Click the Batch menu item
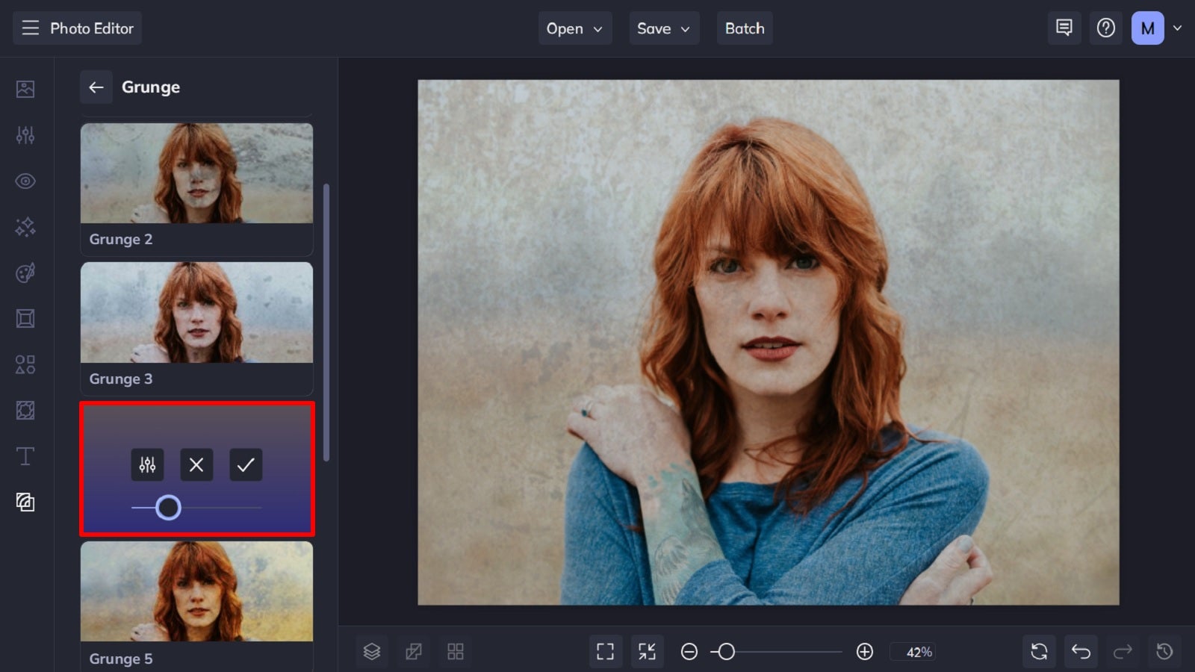This screenshot has width=1195, height=672. click(745, 28)
